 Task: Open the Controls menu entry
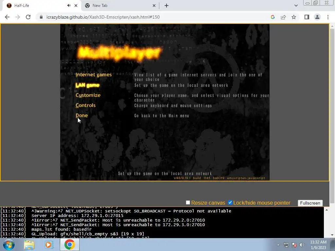click(85, 105)
